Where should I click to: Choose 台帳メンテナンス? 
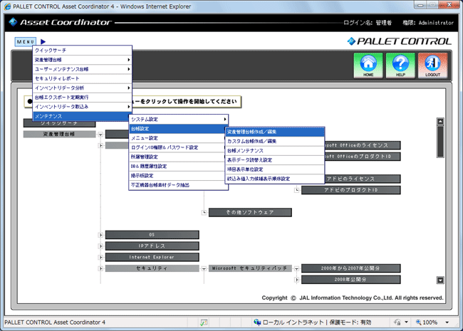coord(275,150)
